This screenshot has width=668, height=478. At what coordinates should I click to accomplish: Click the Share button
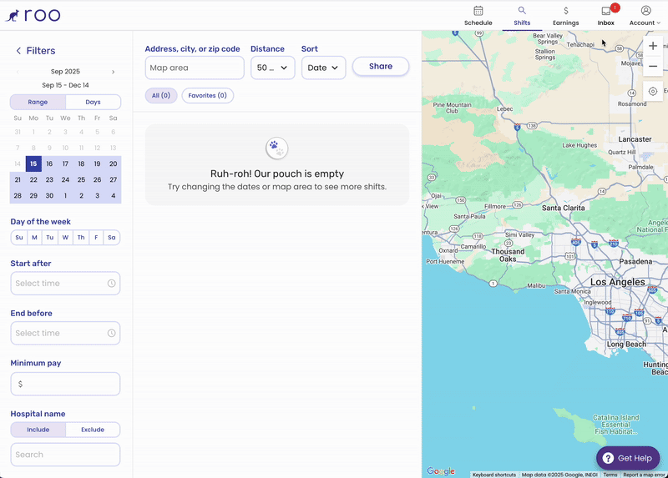(x=381, y=67)
